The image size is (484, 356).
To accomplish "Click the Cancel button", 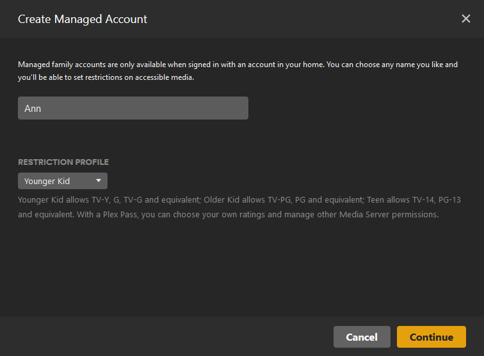I will 362,337.
